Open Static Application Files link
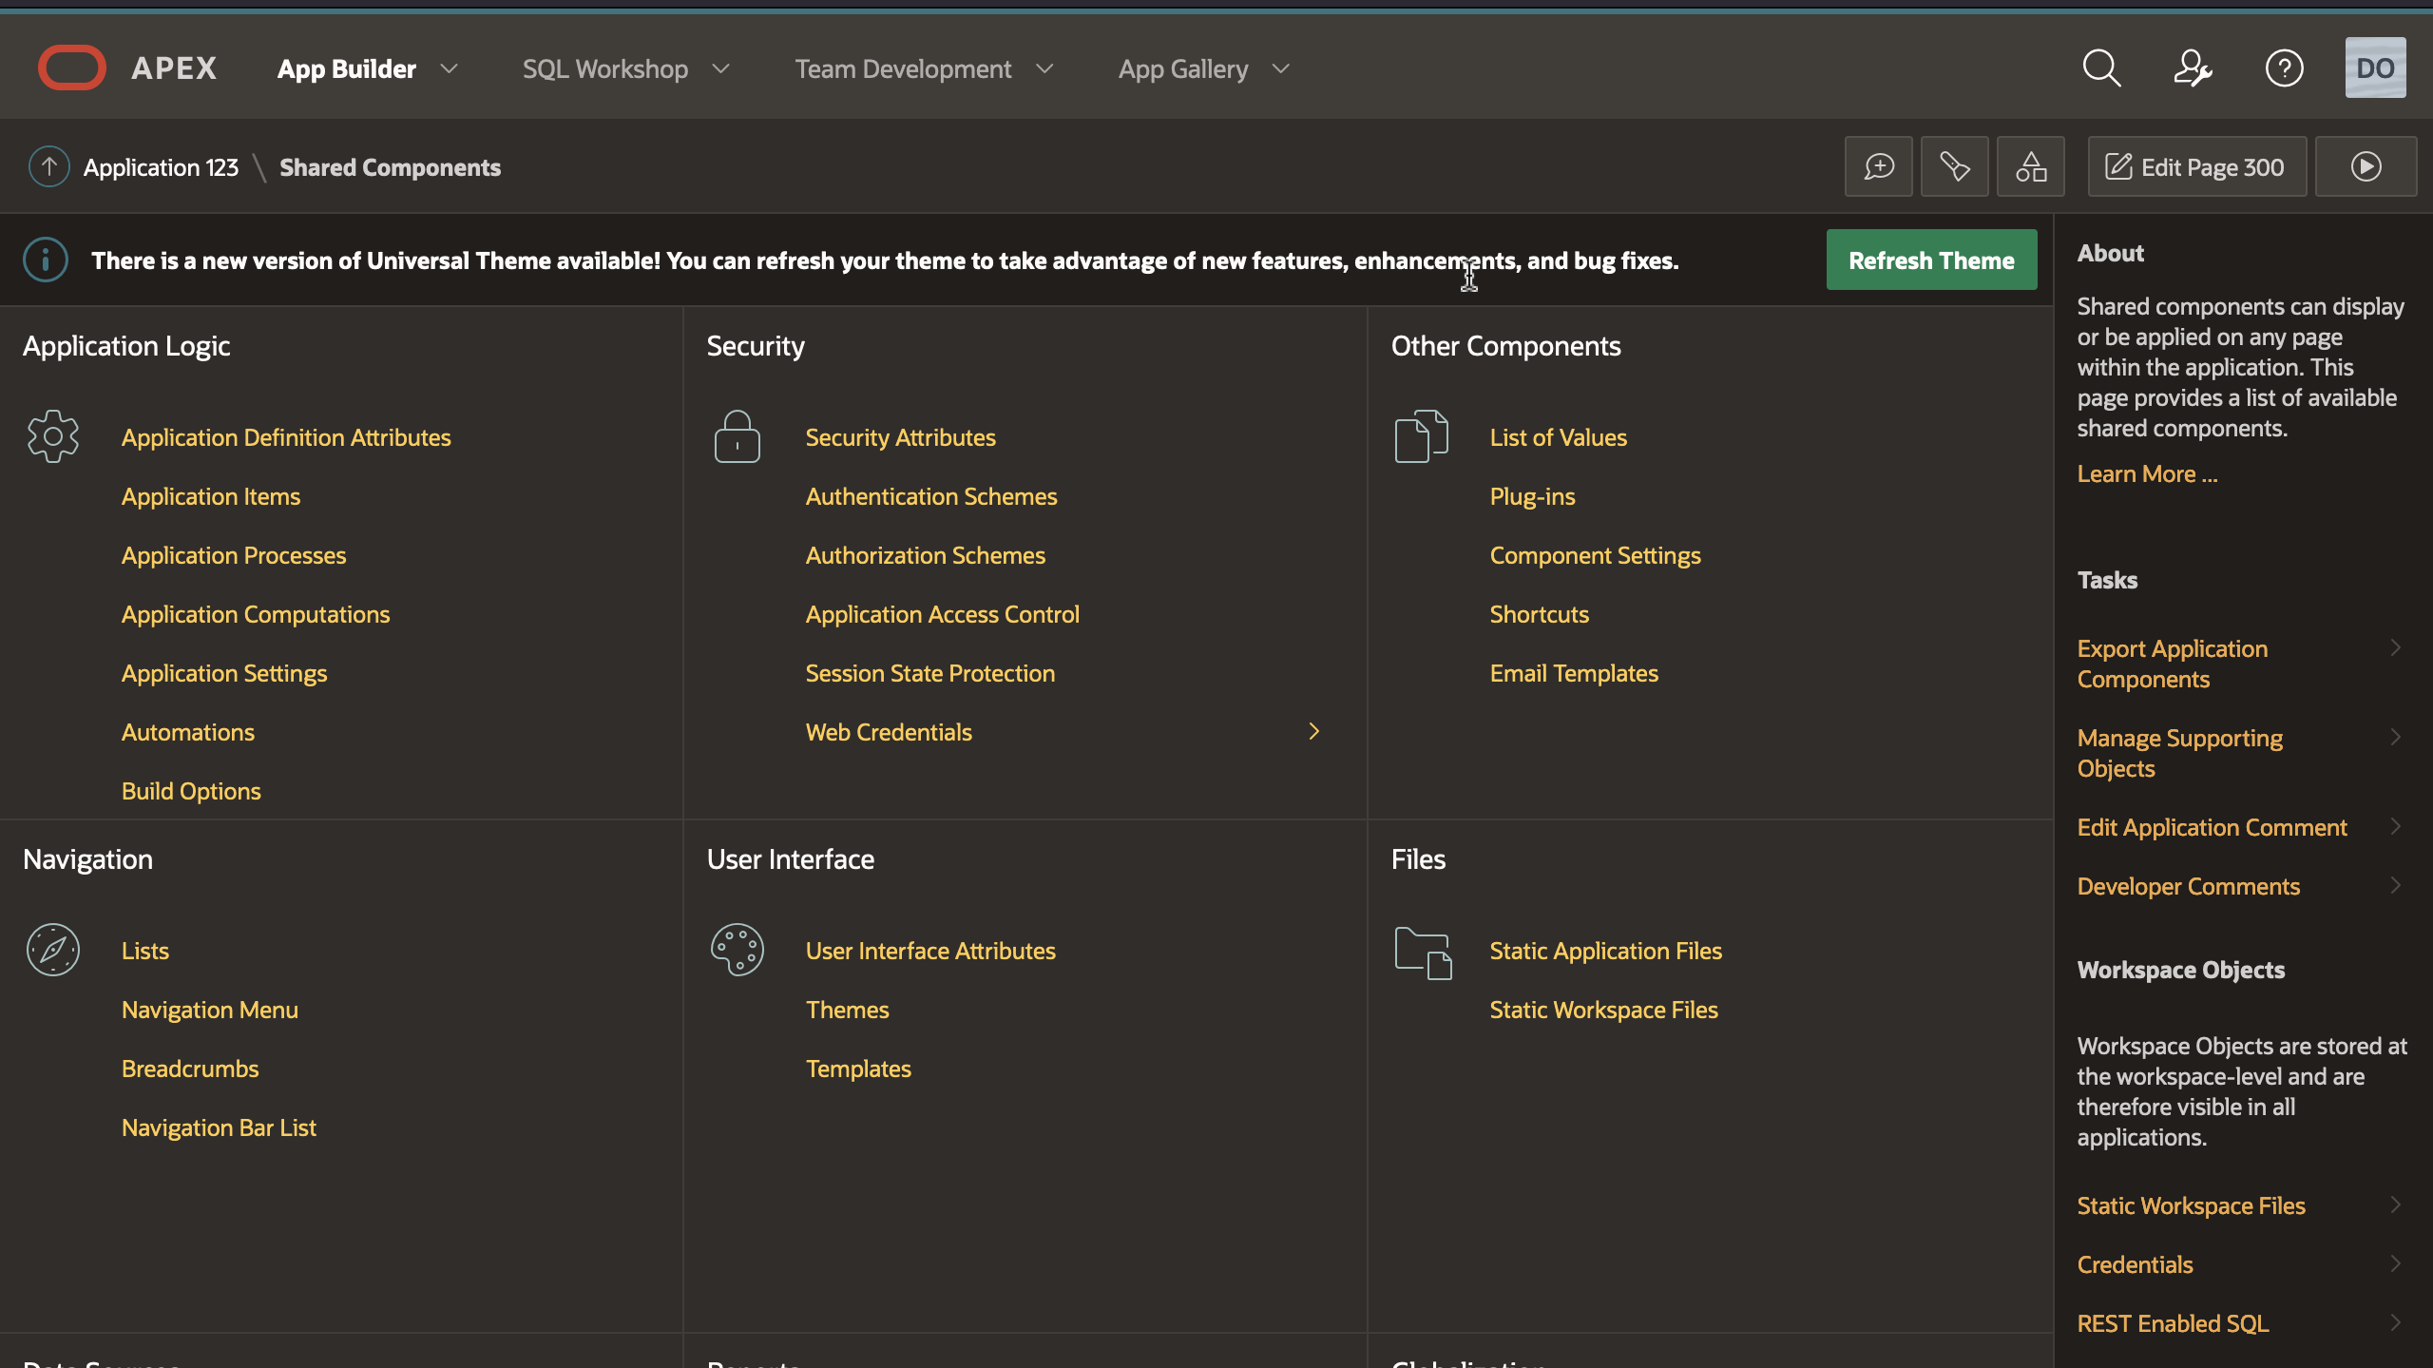Viewport: 2433px width, 1368px height. [1605, 951]
